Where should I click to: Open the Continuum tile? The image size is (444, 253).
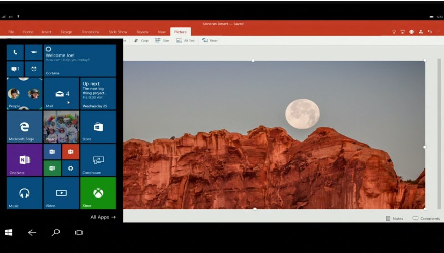(98, 160)
